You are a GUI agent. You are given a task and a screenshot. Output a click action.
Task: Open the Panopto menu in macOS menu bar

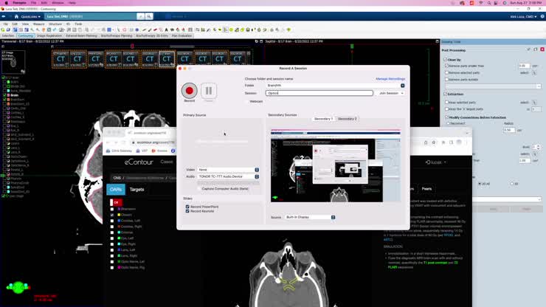(x=19, y=3)
